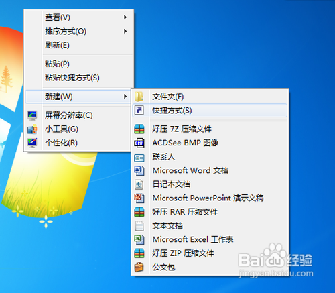The width and height of the screenshot is (335, 293).
Task: Click the 好压 ZIP archive icon
Action: (x=139, y=253)
